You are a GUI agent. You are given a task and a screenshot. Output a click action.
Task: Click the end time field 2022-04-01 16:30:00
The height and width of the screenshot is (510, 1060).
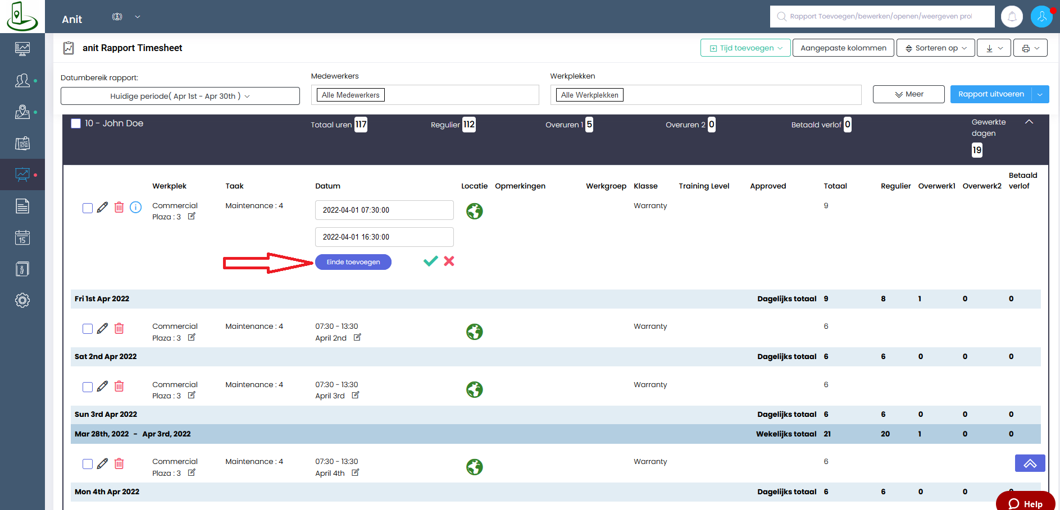coord(384,237)
